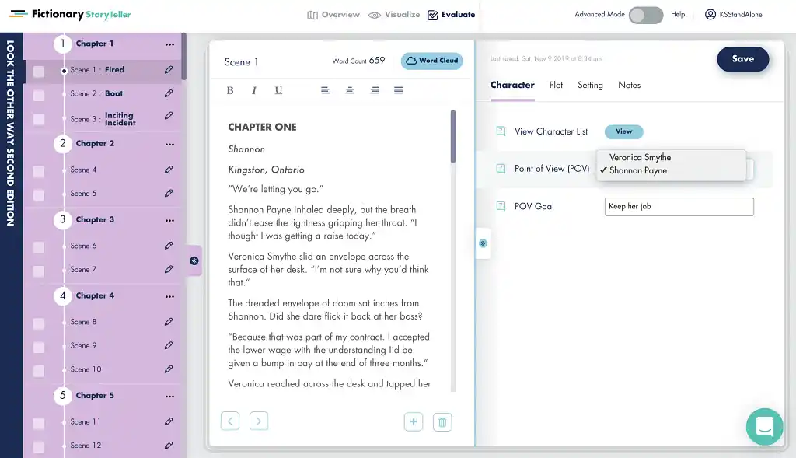Check the box for Scene 1 Fired
796x458 pixels.
coord(39,72)
